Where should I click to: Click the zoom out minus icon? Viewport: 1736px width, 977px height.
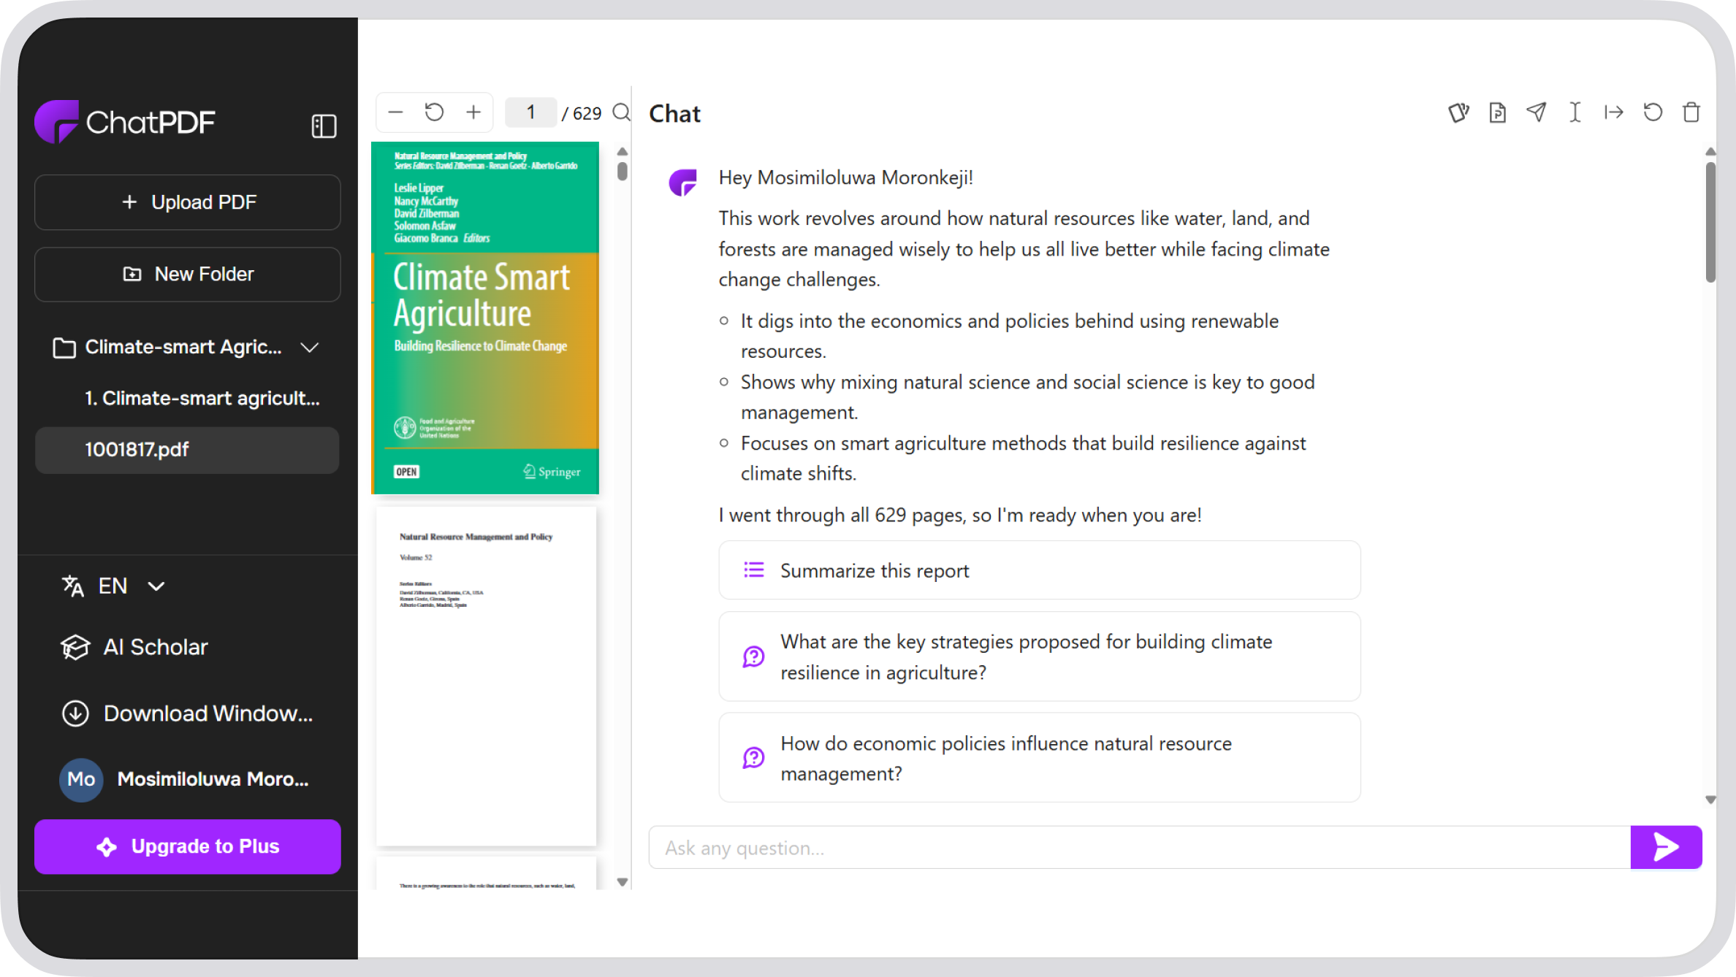pos(396,112)
